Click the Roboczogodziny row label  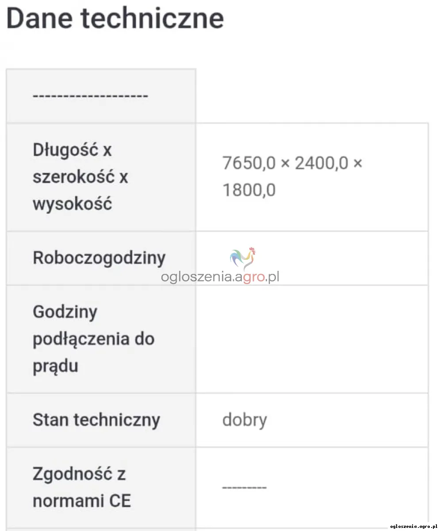tap(99, 258)
